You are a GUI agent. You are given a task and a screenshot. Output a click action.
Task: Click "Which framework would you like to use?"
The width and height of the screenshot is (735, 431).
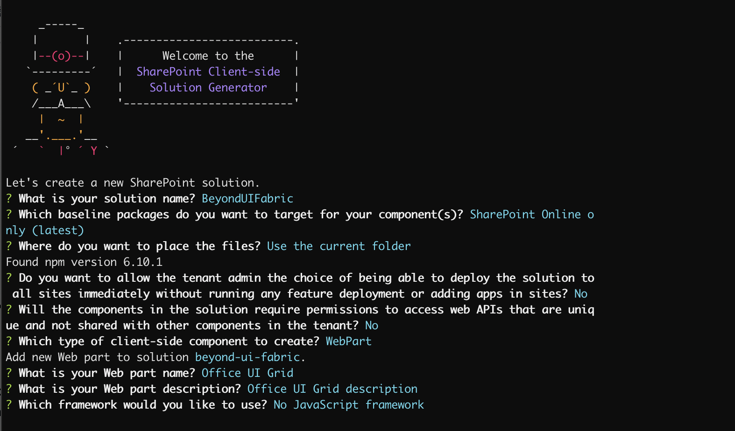click(143, 405)
